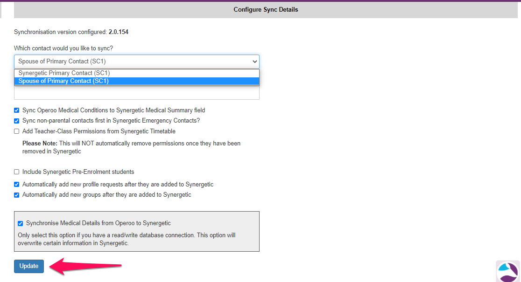
Task: Enable Add Teacher-Class Permissions checkbox
Action: coord(17,131)
